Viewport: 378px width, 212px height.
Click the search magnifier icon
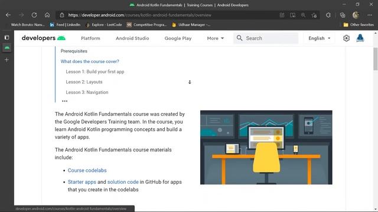[x=239, y=38]
